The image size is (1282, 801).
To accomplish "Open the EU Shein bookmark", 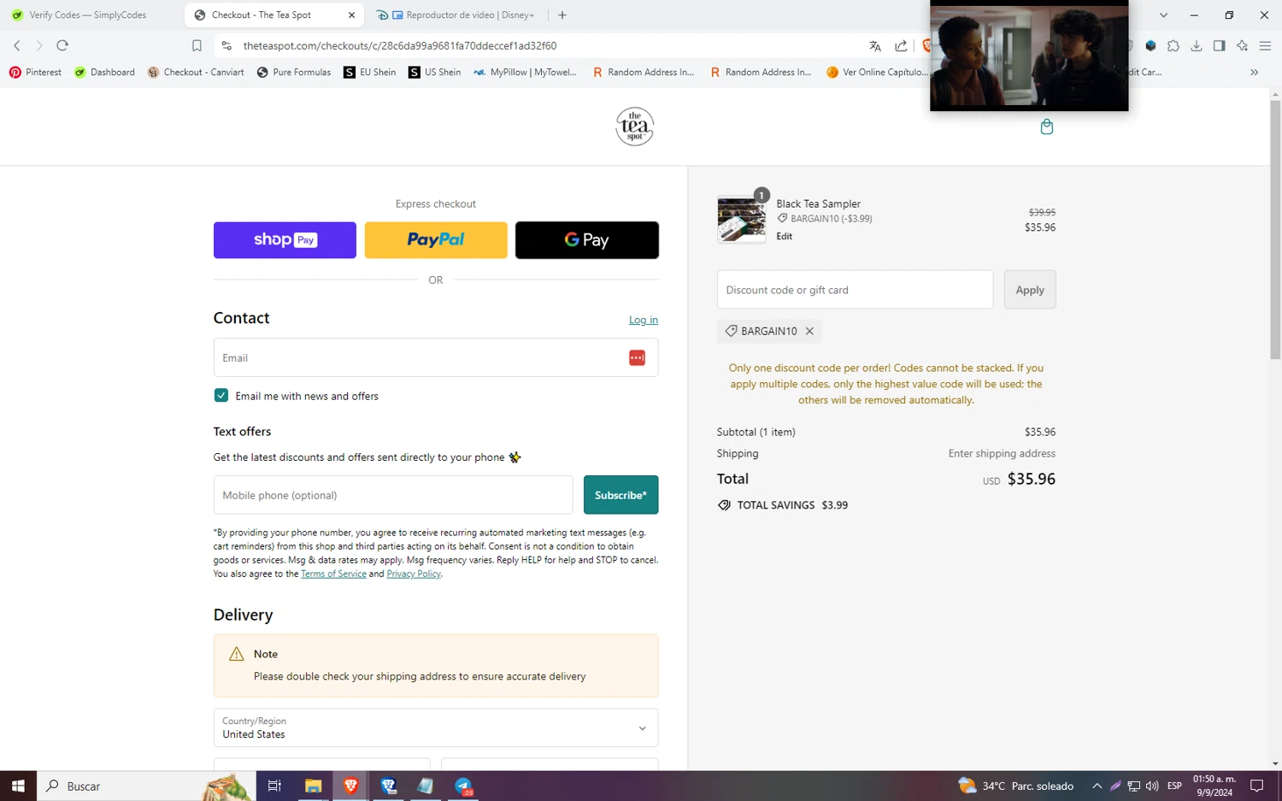I will tap(370, 73).
